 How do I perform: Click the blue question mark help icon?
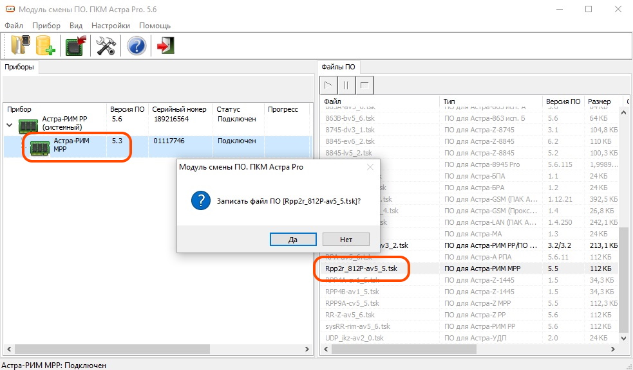pos(137,46)
